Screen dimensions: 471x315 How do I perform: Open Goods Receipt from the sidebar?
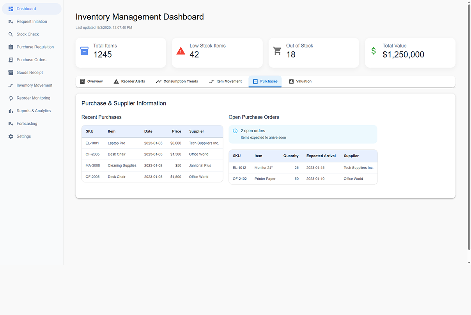tap(32, 73)
